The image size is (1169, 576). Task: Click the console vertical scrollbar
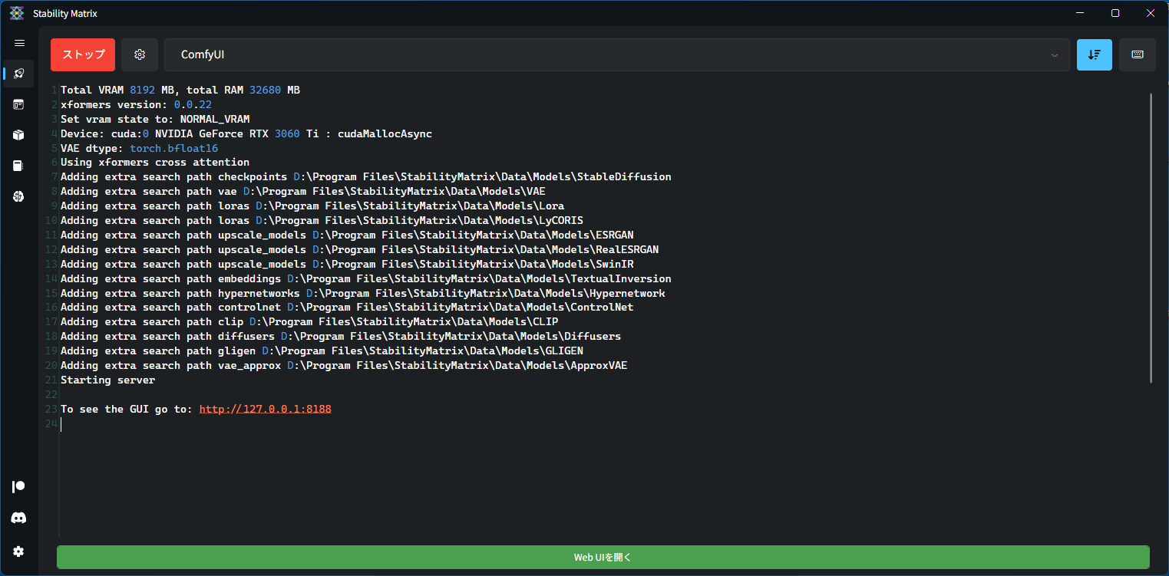pyautogui.click(x=1151, y=238)
